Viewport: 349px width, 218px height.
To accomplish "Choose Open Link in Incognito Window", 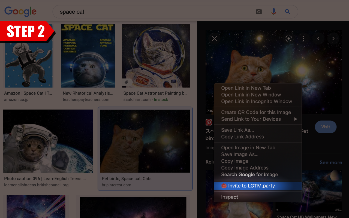I will pyautogui.click(x=258, y=101).
